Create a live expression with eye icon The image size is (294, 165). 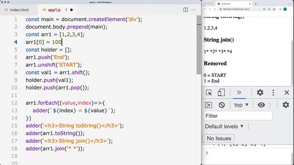pos(261,105)
